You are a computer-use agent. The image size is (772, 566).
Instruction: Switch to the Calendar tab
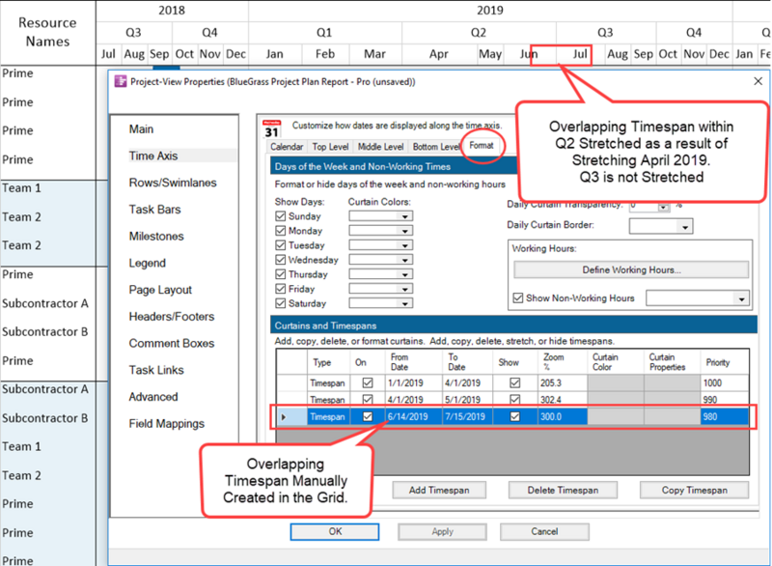click(x=287, y=147)
